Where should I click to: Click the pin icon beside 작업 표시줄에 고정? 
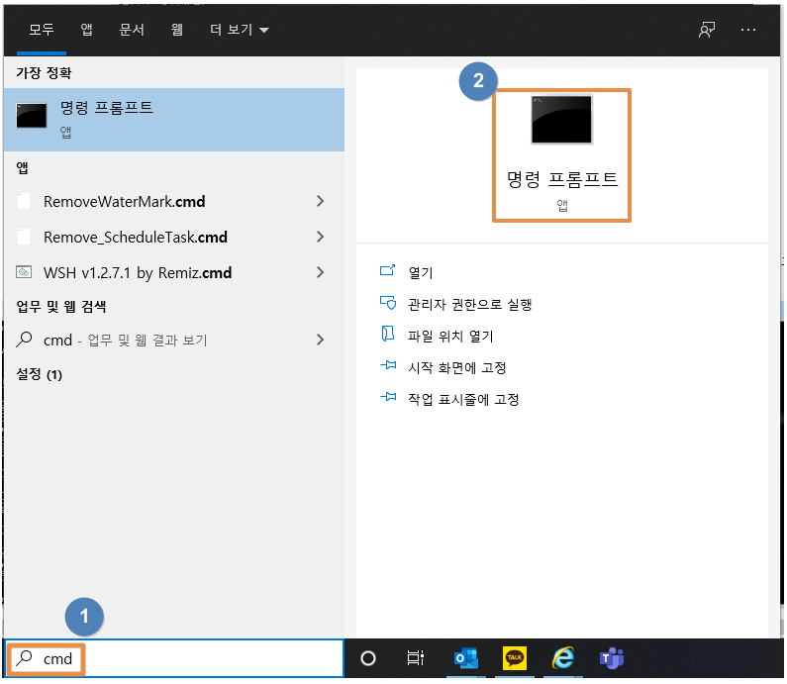point(388,397)
